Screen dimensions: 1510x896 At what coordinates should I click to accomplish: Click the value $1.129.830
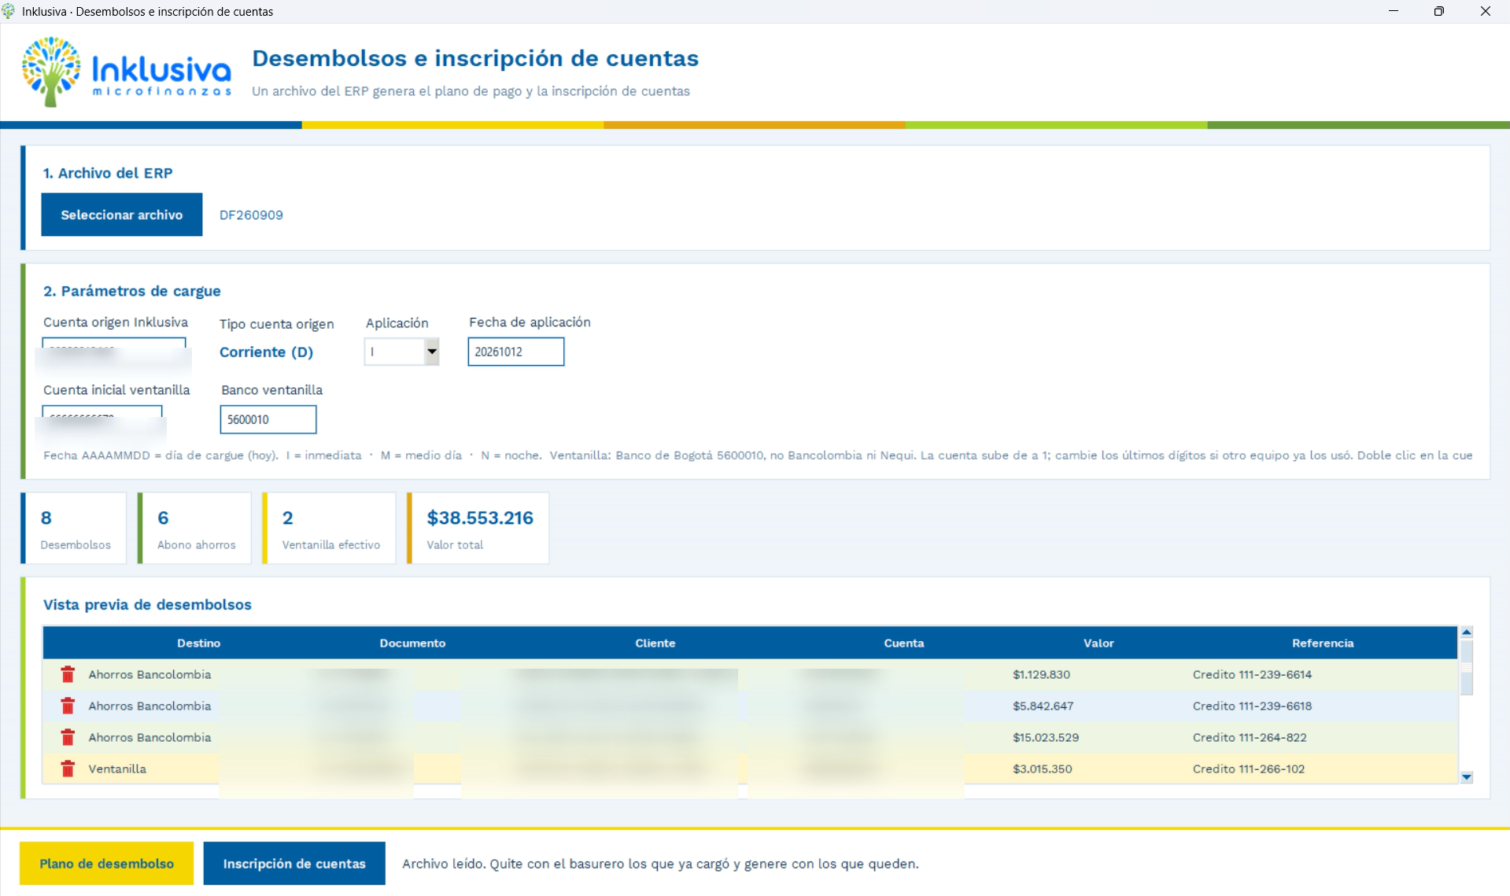tap(1041, 674)
